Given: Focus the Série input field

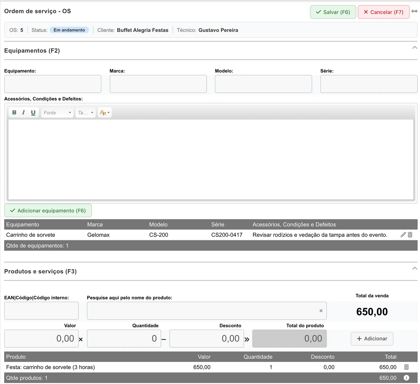Looking at the screenshot, I should pos(369,84).
